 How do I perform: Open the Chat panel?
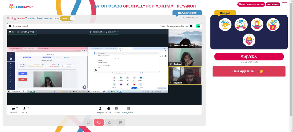click(x=109, y=110)
